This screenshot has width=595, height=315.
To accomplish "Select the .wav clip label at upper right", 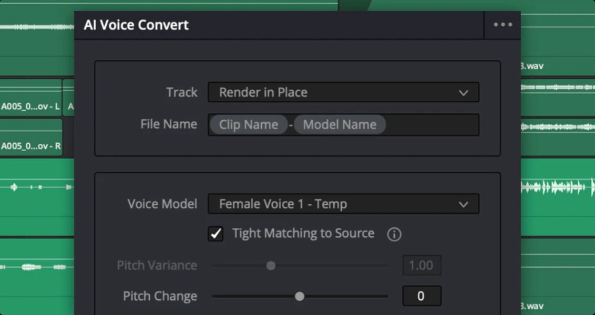I will 531,66.
